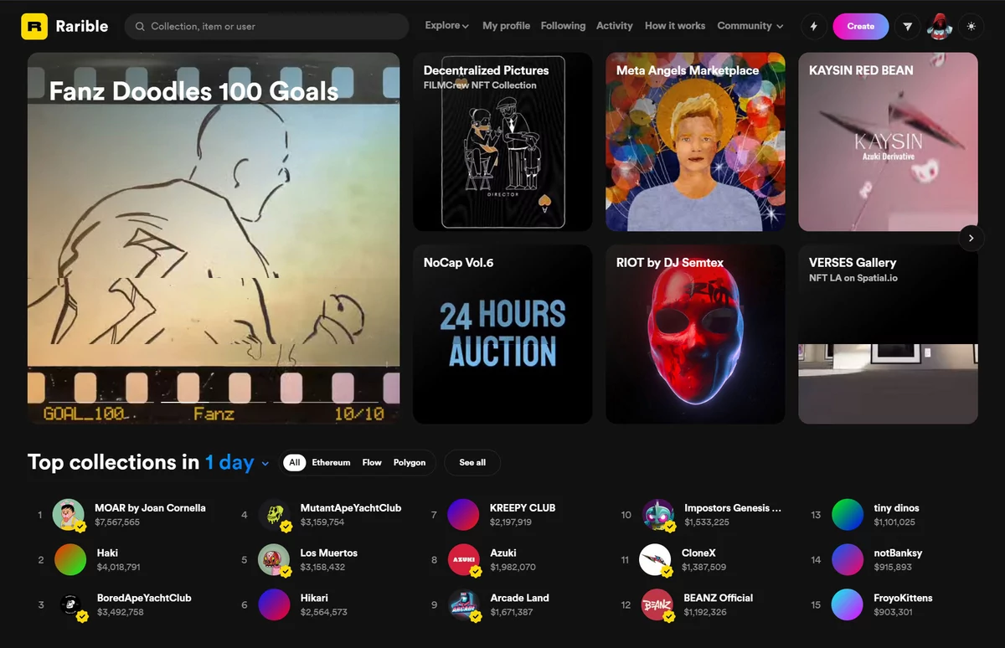The height and width of the screenshot is (648, 1005).
Task: Toggle the light/dark theme sun icon
Action: click(971, 27)
